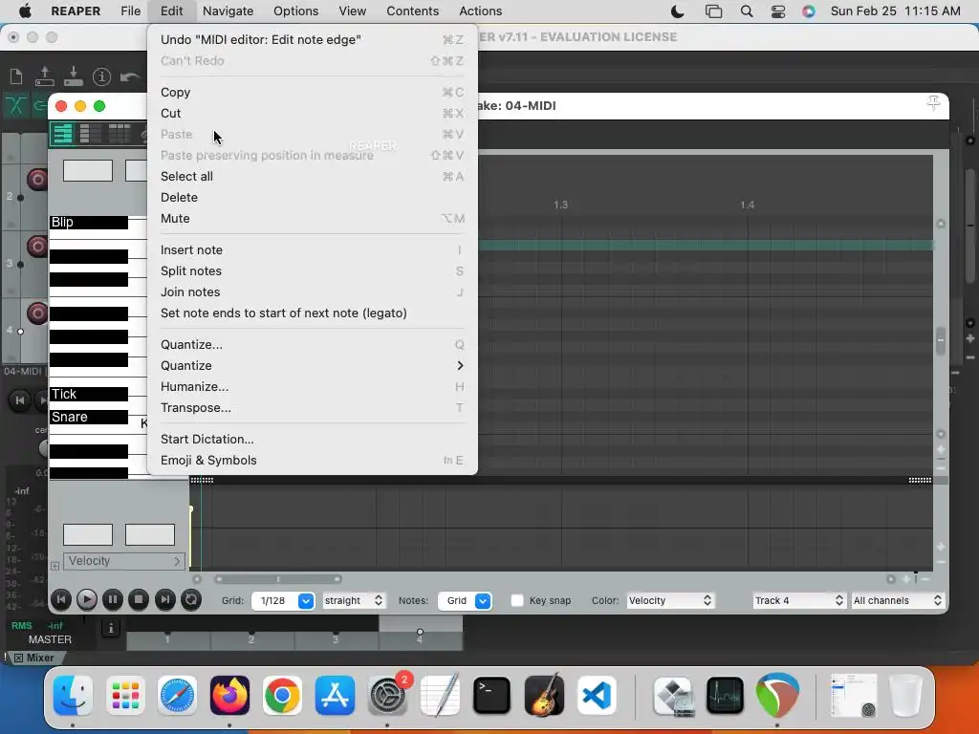Click the Open project icon with up arrow
979x734 pixels.
coord(44,76)
